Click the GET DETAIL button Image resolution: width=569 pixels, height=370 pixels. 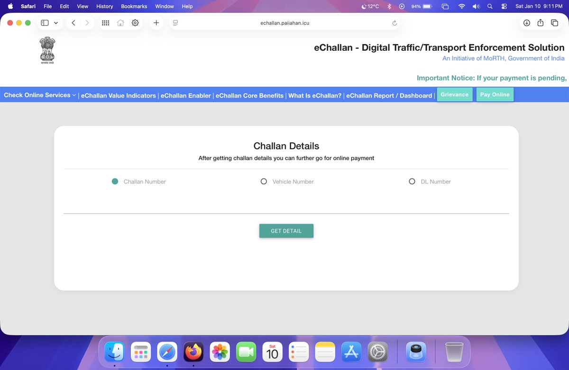coord(286,231)
